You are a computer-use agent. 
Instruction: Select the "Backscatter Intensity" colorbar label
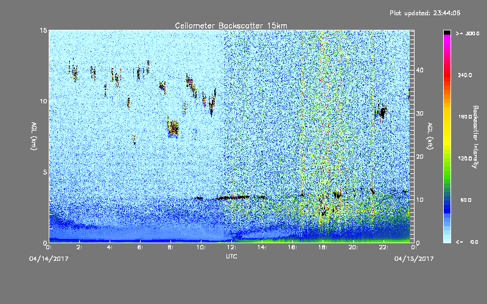point(475,137)
